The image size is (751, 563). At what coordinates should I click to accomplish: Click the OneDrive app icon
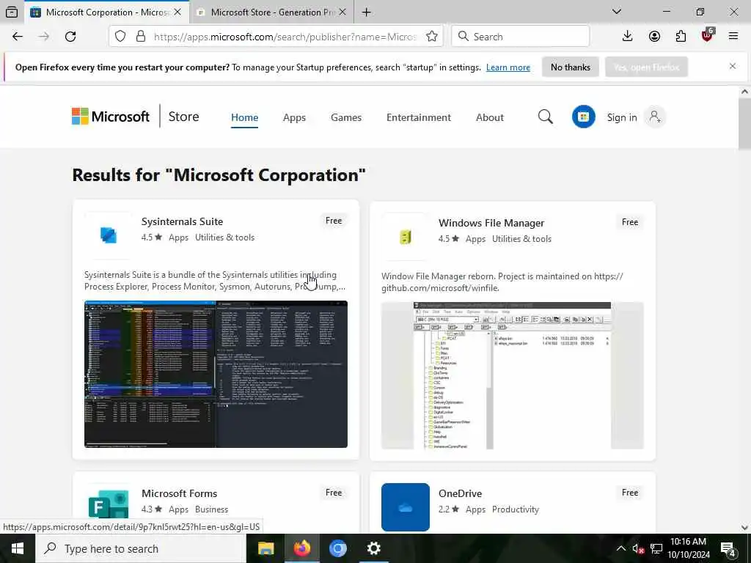coord(405,507)
